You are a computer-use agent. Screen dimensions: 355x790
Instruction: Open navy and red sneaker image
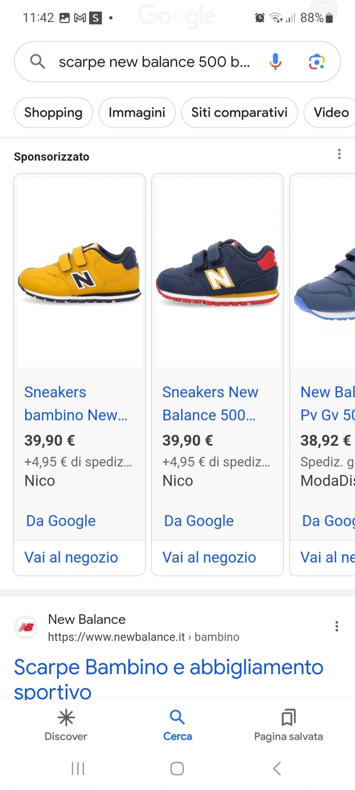tap(217, 272)
